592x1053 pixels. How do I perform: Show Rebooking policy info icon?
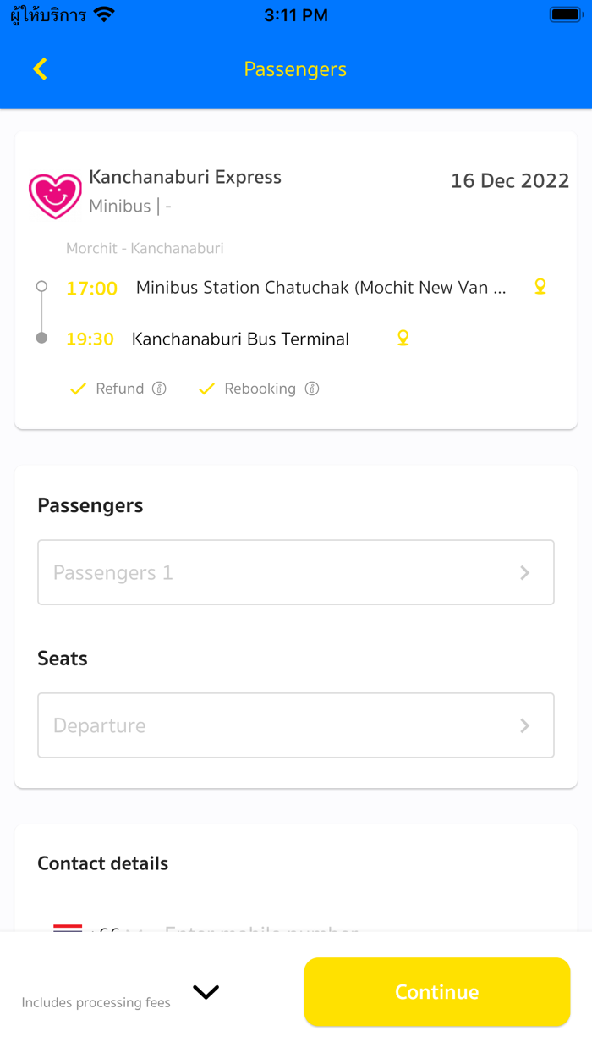312,389
